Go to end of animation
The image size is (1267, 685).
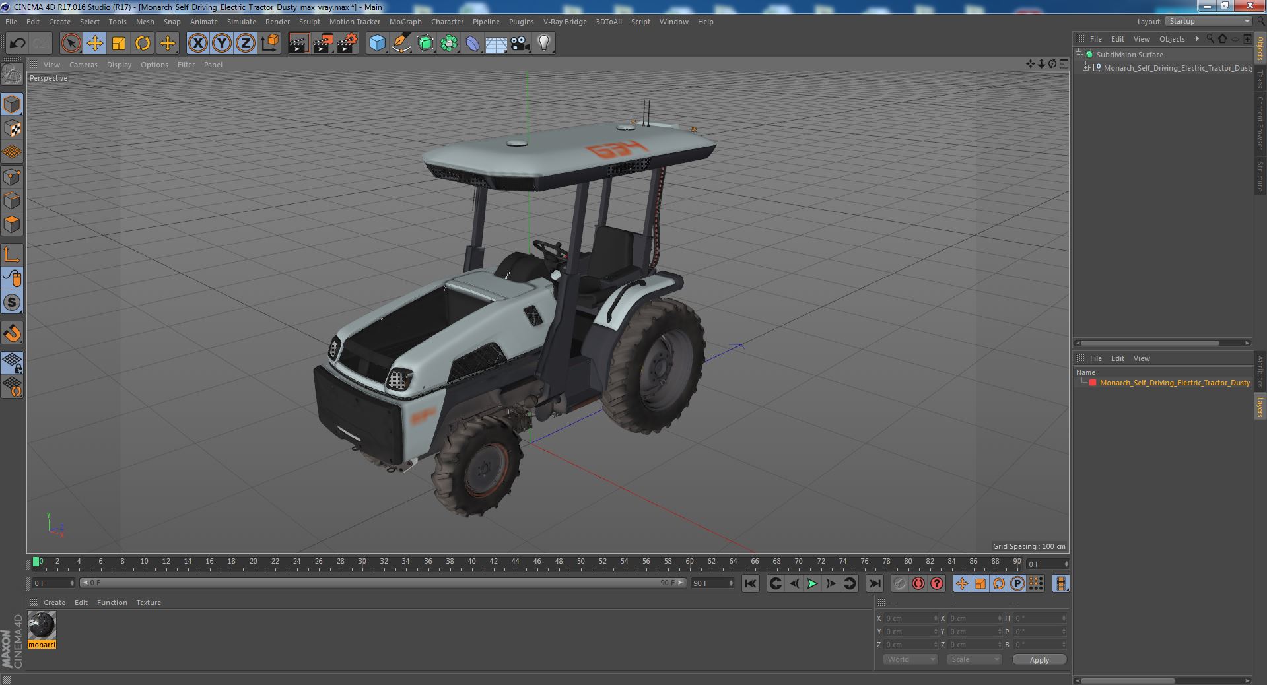click(874, 583)
